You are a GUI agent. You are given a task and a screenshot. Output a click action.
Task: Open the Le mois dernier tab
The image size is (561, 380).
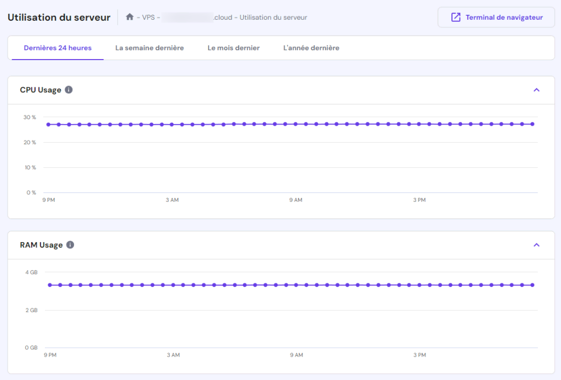point(233,48)
